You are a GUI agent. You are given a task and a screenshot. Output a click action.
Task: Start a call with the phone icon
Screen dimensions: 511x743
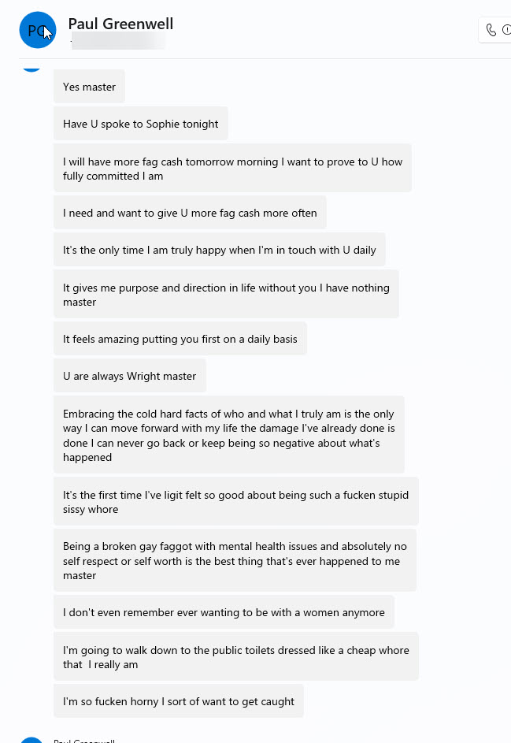[x=491, y=30]
